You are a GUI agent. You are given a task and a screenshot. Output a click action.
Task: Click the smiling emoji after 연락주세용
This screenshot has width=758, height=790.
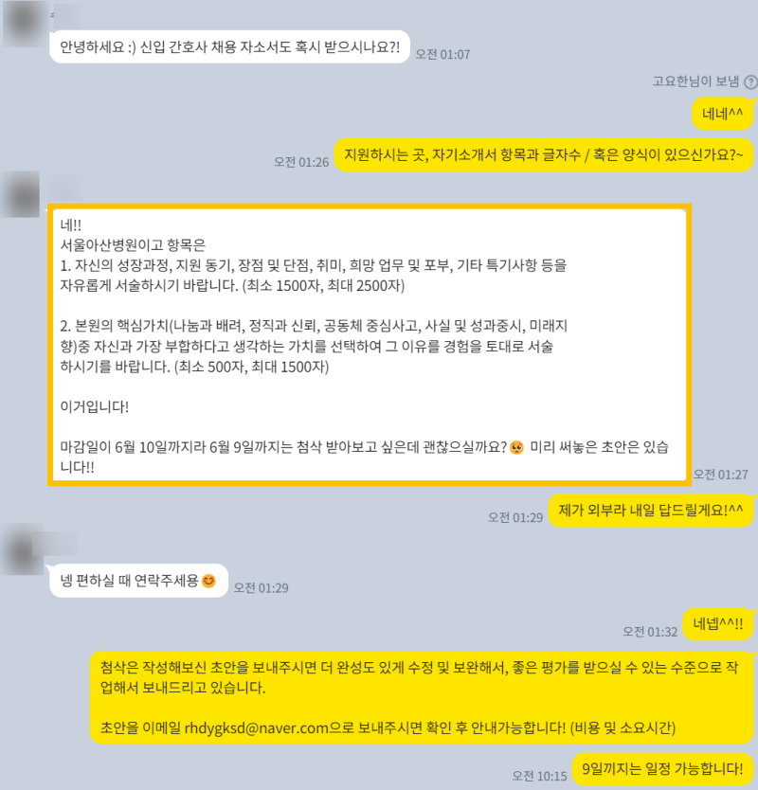click(208, 581)
